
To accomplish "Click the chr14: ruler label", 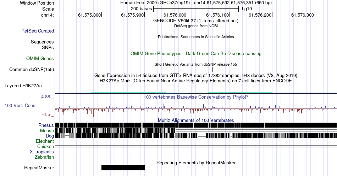I will point(48,15).
